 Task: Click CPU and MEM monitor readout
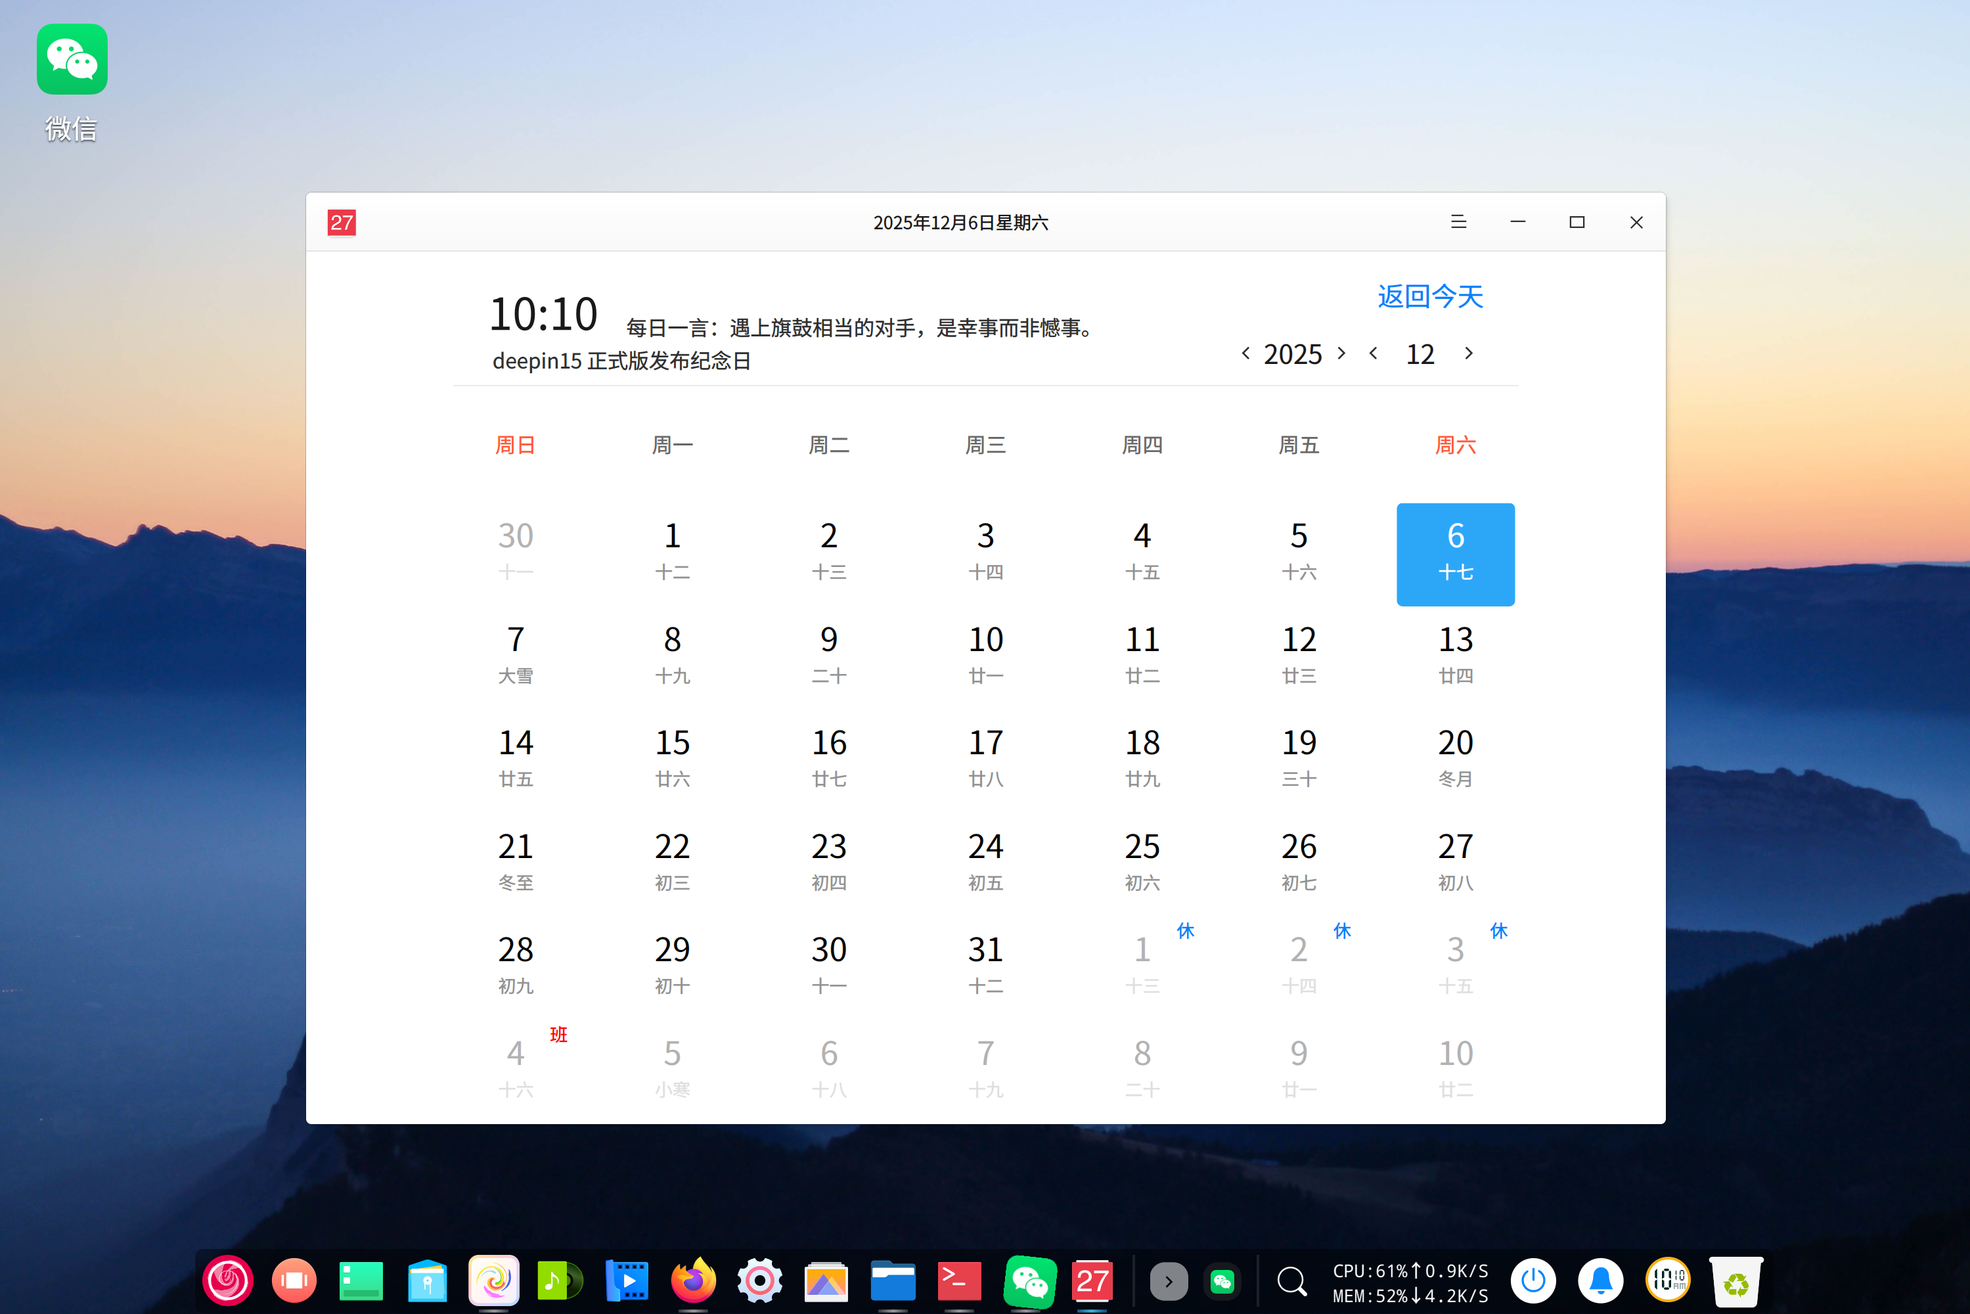(1410, 1282)
